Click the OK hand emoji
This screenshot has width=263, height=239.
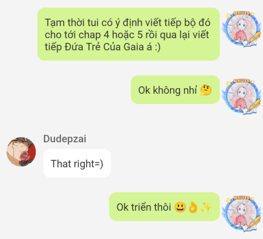[x=193, y=207]
